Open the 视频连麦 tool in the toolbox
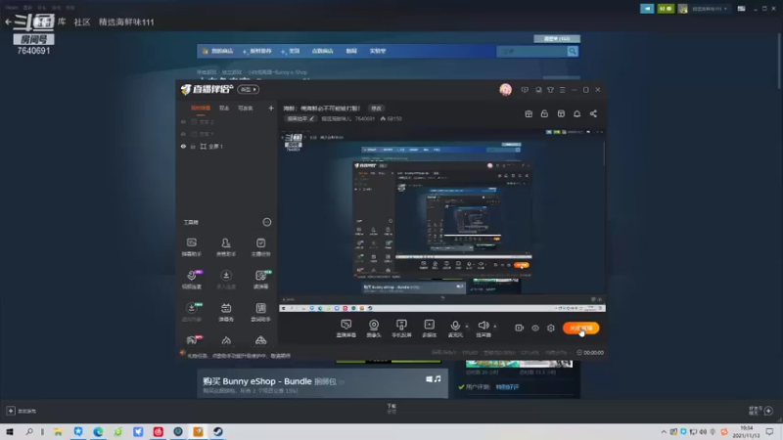The height and width of the screenshot is (440, 783). pyautogui.click(x=191, y=280)
